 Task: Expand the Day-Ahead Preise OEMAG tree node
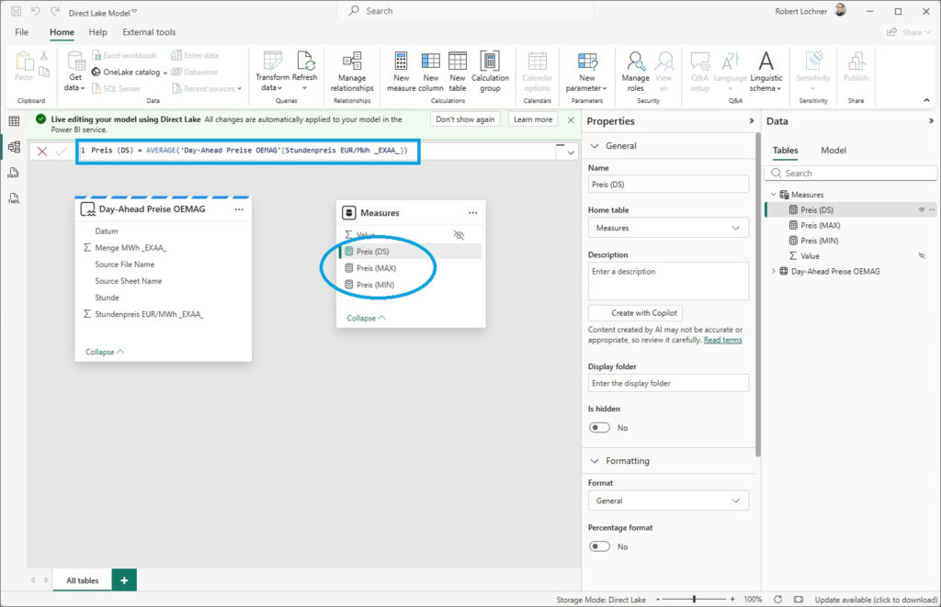click(x=773, y=271)
